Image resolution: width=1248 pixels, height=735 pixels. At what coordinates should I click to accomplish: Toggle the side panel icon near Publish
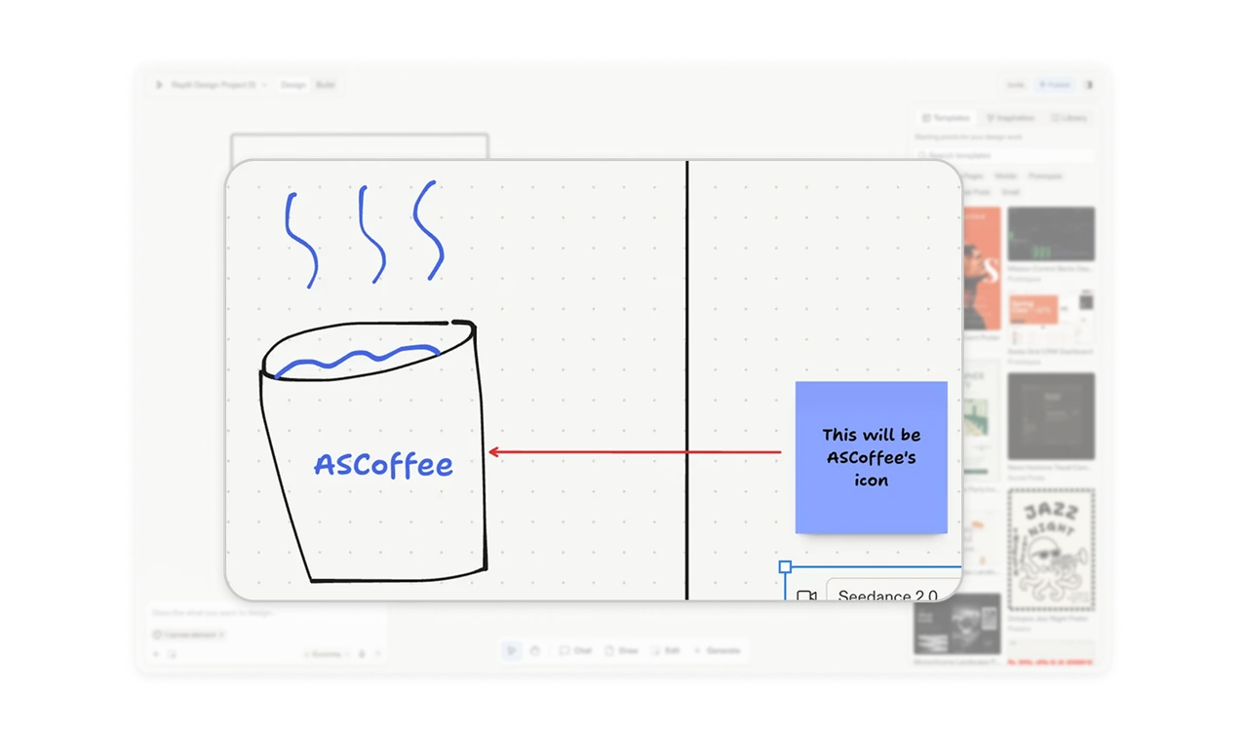pyautogui.click(x=1089, y=85)
